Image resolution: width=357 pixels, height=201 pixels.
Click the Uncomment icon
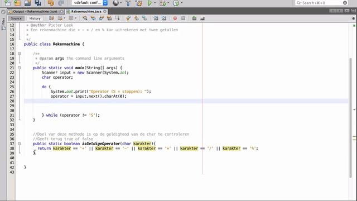pyautogui.click(x=202, y=18)
